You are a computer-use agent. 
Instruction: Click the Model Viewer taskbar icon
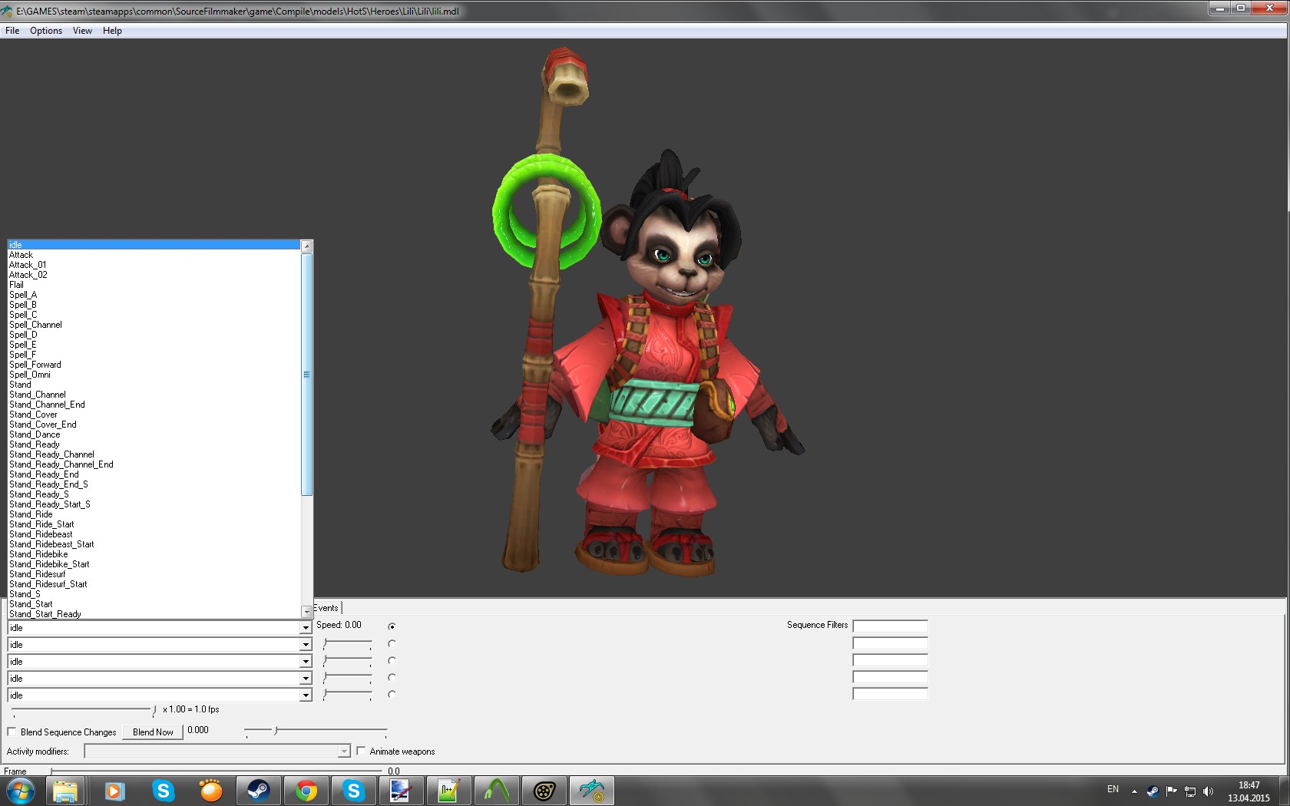591,791
